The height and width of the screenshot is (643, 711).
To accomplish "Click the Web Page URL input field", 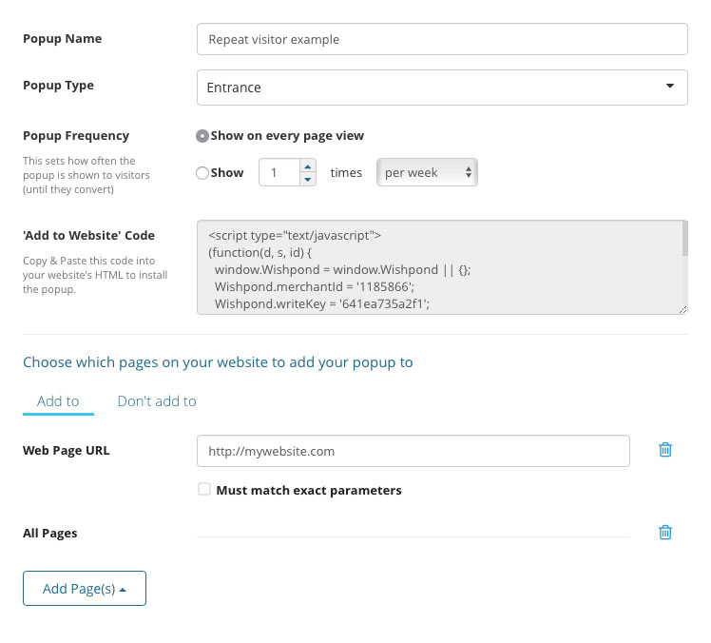I will click(x=413, y=451).
